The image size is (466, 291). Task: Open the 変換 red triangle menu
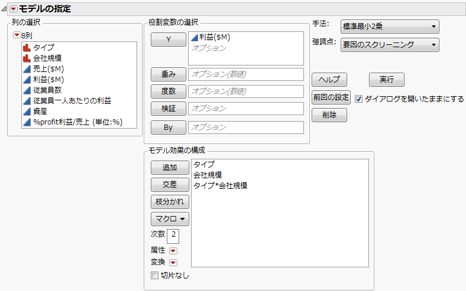click(x=173, y=263)
